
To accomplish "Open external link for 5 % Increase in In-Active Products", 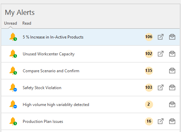I will coord(161,37).
